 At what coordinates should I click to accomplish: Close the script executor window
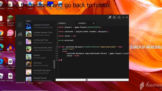(x=127, y=17)
